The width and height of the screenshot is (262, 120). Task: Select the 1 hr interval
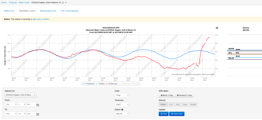tap(171, 105)
